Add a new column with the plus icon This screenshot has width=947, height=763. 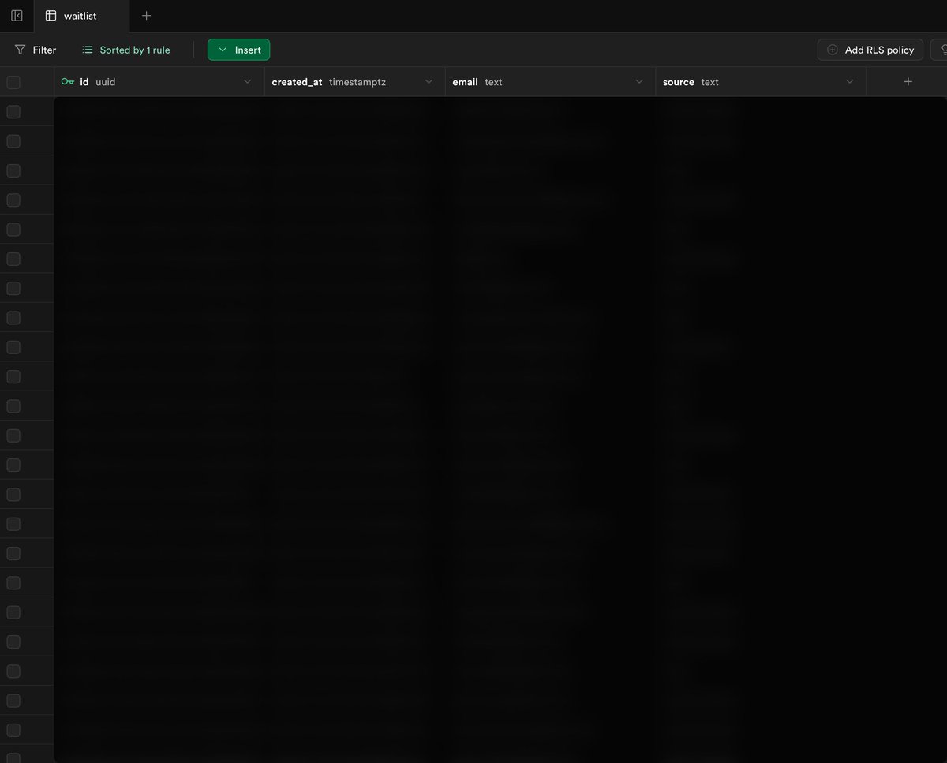pyautogui.click(x=908, y=81)
